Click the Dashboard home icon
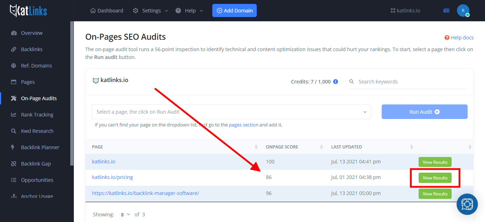The image size is (485, 222). coord(93,11)
